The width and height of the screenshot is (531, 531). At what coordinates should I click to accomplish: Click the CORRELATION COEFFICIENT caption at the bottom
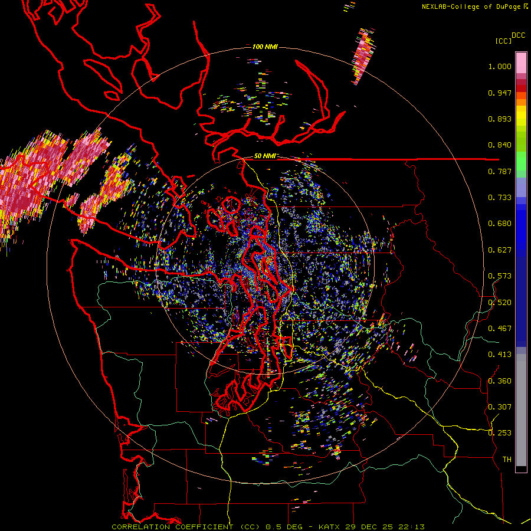(268, 527)
